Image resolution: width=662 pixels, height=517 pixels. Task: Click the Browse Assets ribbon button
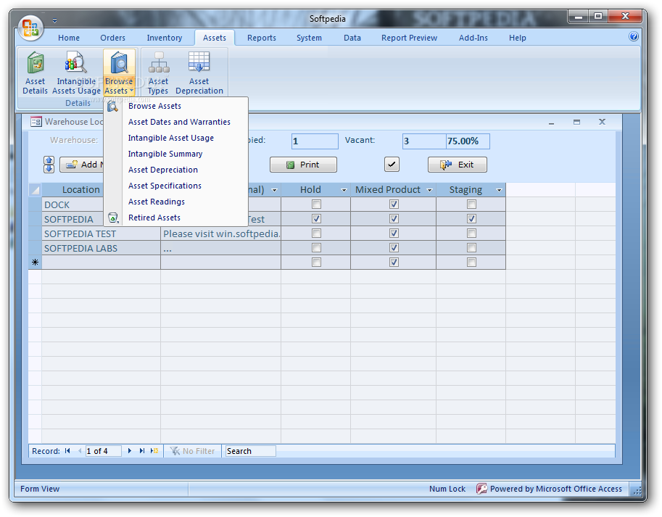pyautogui.click(x=119, y=73)
